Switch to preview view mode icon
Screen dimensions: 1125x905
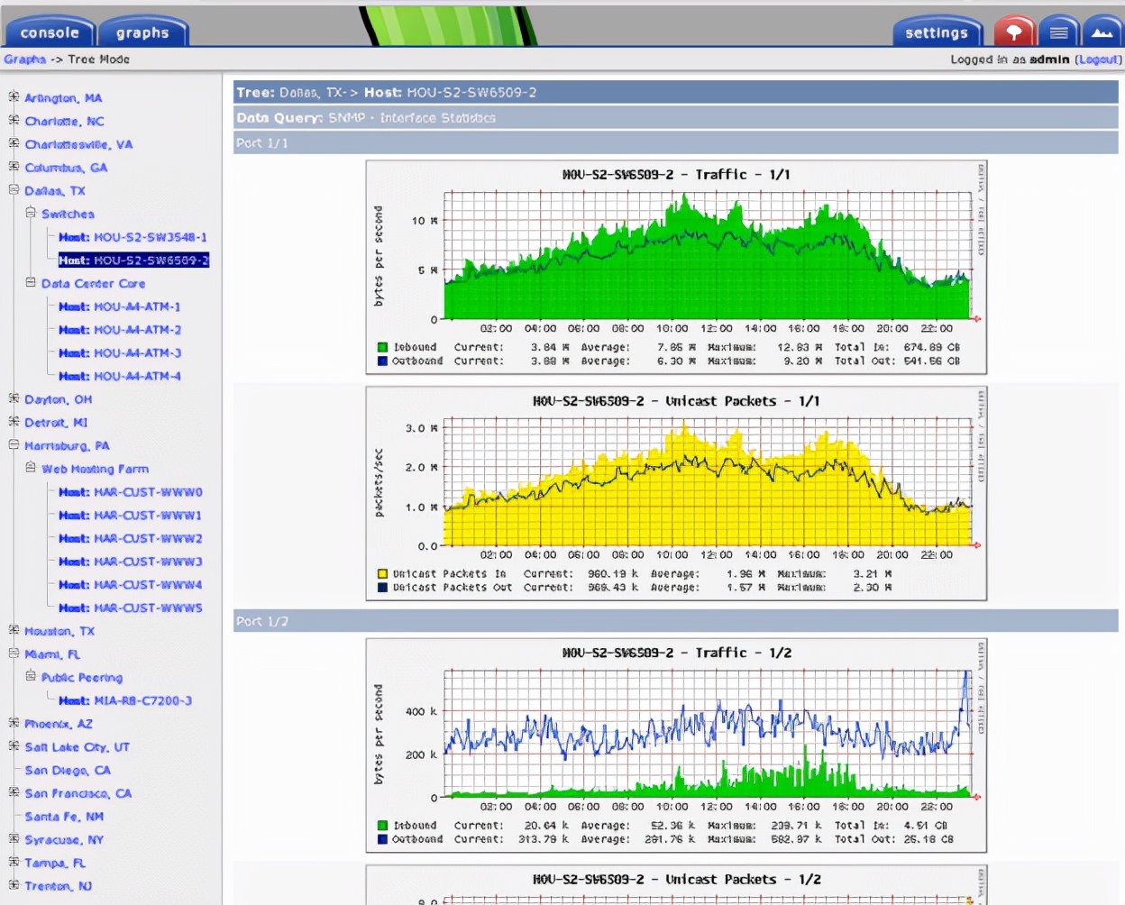pos(1102,32)
